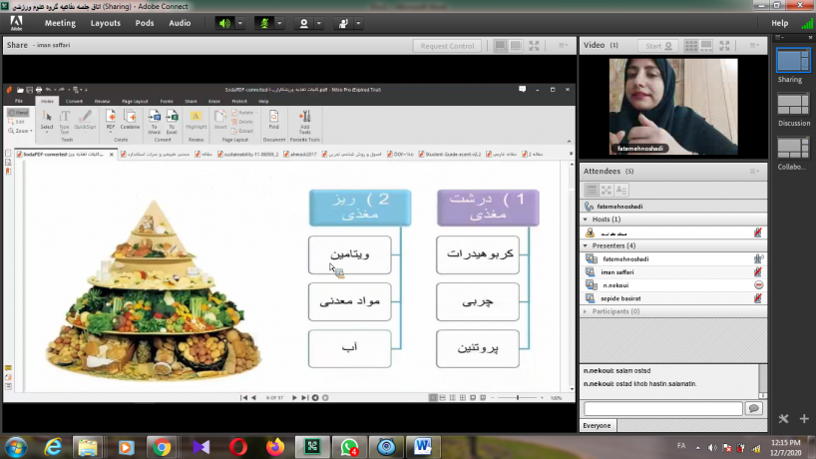Screen dimensions: 816x459
Task: Collapse the Presenters group in Attendees
Action: (x=584, y=245)
